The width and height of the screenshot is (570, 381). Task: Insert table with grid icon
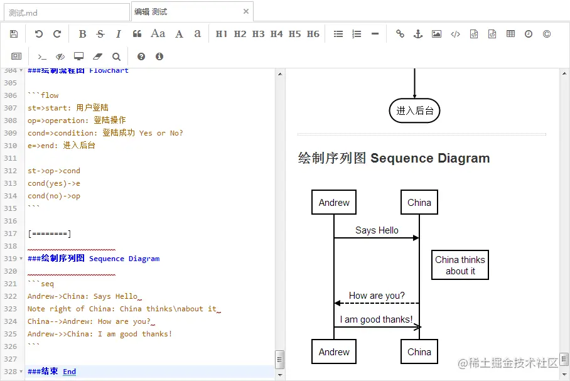point(510,34)
